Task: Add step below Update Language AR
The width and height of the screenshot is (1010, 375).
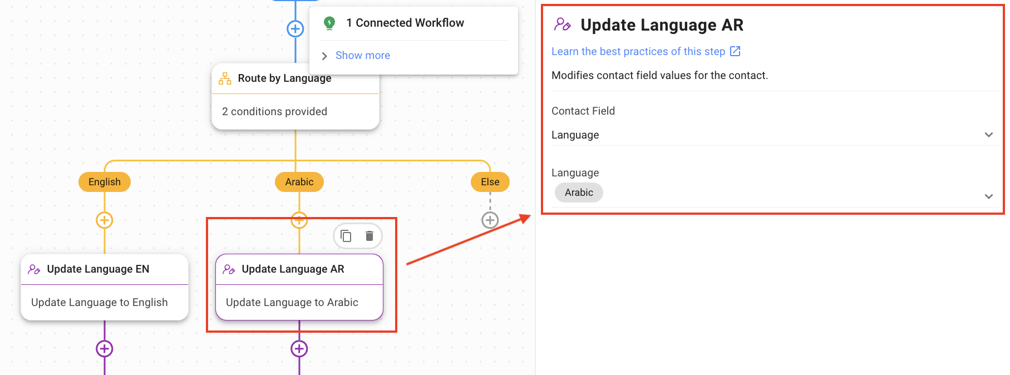Action: point(299,349)
